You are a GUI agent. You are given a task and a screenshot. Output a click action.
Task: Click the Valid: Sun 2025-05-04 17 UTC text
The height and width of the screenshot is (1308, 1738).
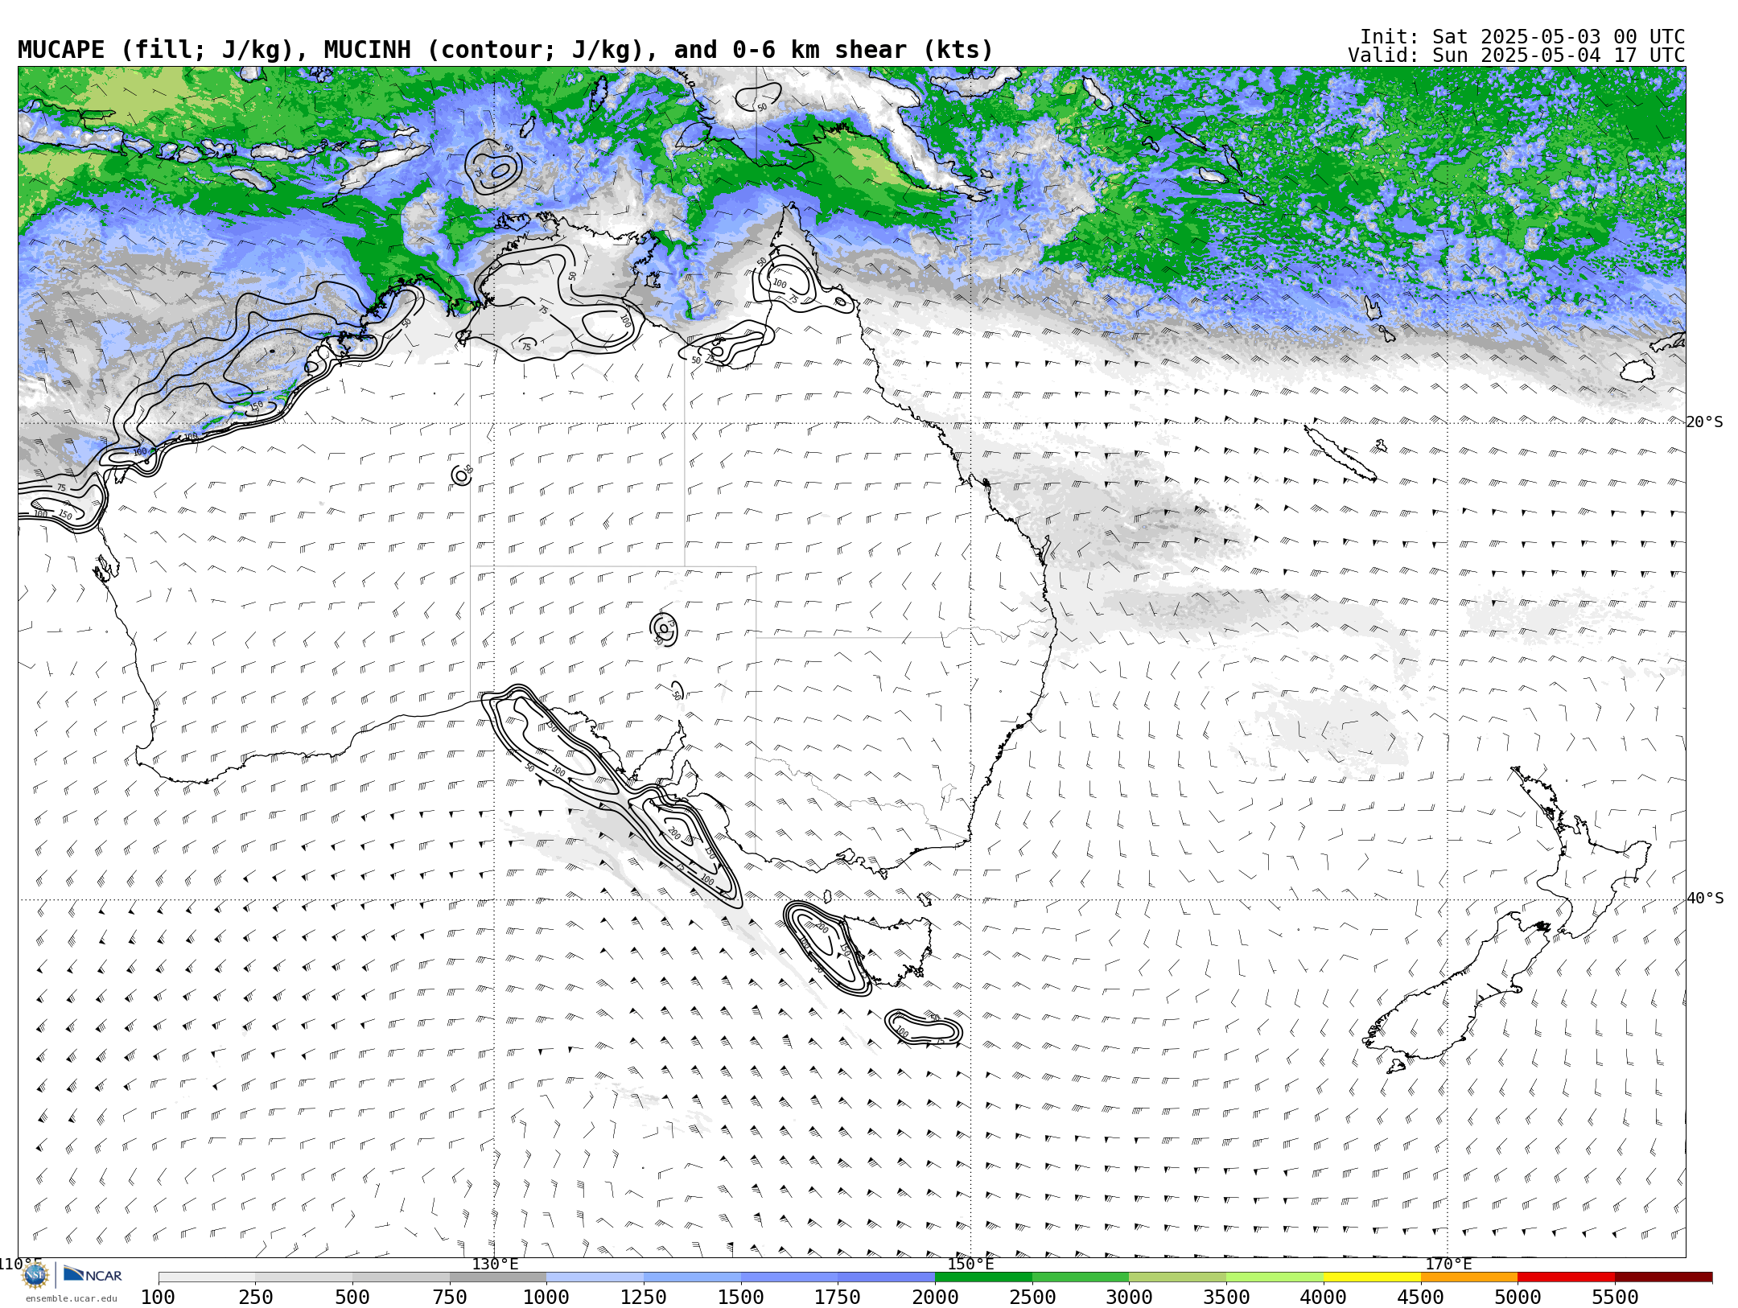[1516, 56]
